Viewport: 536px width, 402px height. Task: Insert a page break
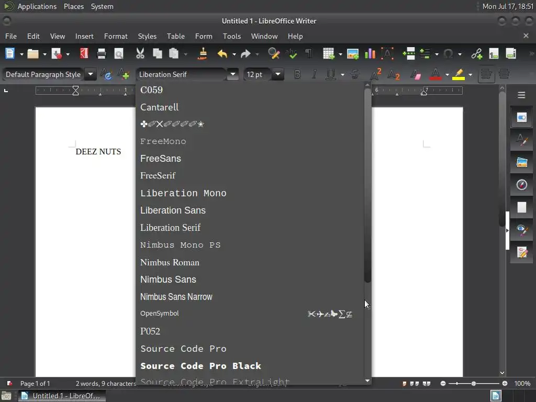click(x=409, y=54)
